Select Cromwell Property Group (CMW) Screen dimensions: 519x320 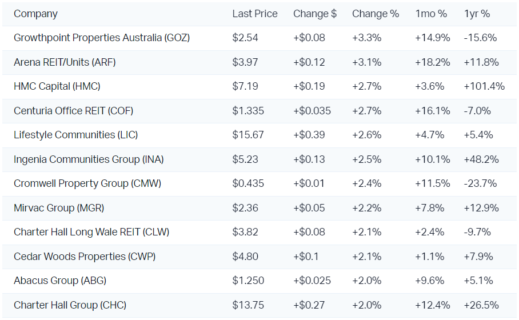[x=87, y=183]
